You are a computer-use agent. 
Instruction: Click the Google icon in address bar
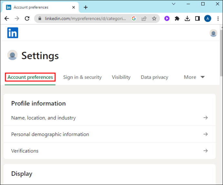coord(134,18)
